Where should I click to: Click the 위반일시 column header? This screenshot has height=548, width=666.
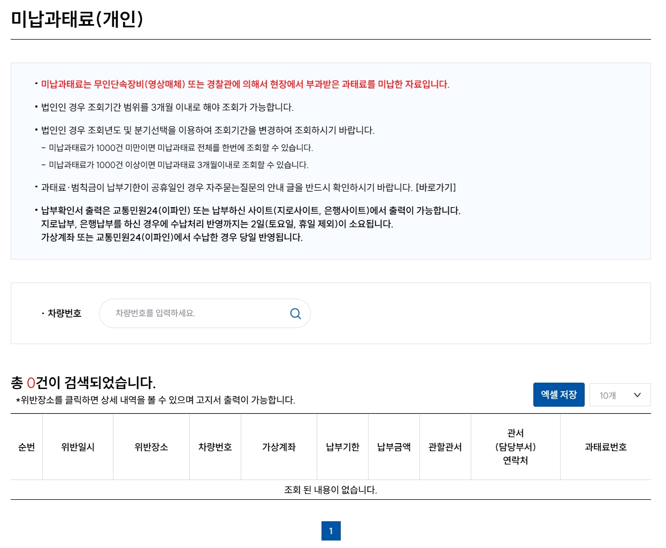tap(78, 447)
